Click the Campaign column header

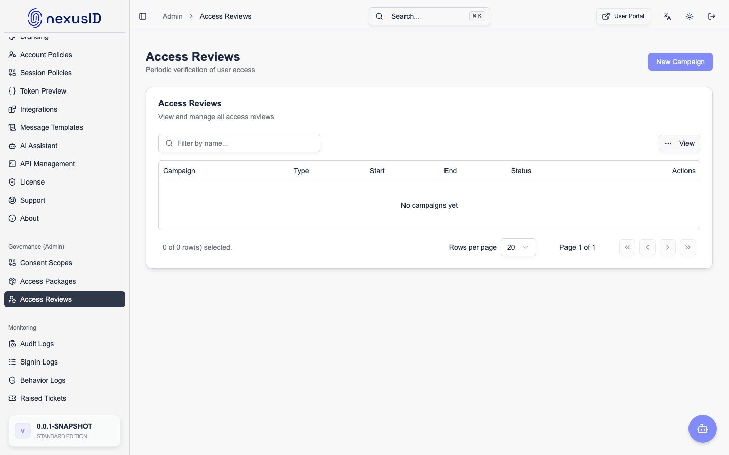(x=179, y=171)
